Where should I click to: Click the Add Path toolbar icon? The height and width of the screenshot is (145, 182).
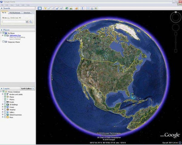pyautogui.click(x=53, y=8)
